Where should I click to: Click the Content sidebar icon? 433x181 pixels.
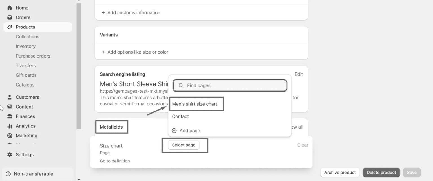coord(10,107)
